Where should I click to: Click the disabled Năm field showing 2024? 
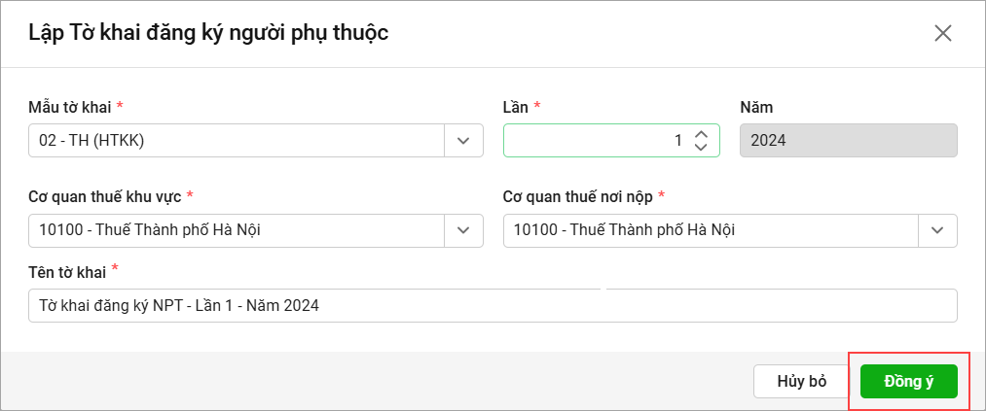(x=848, y=140)
